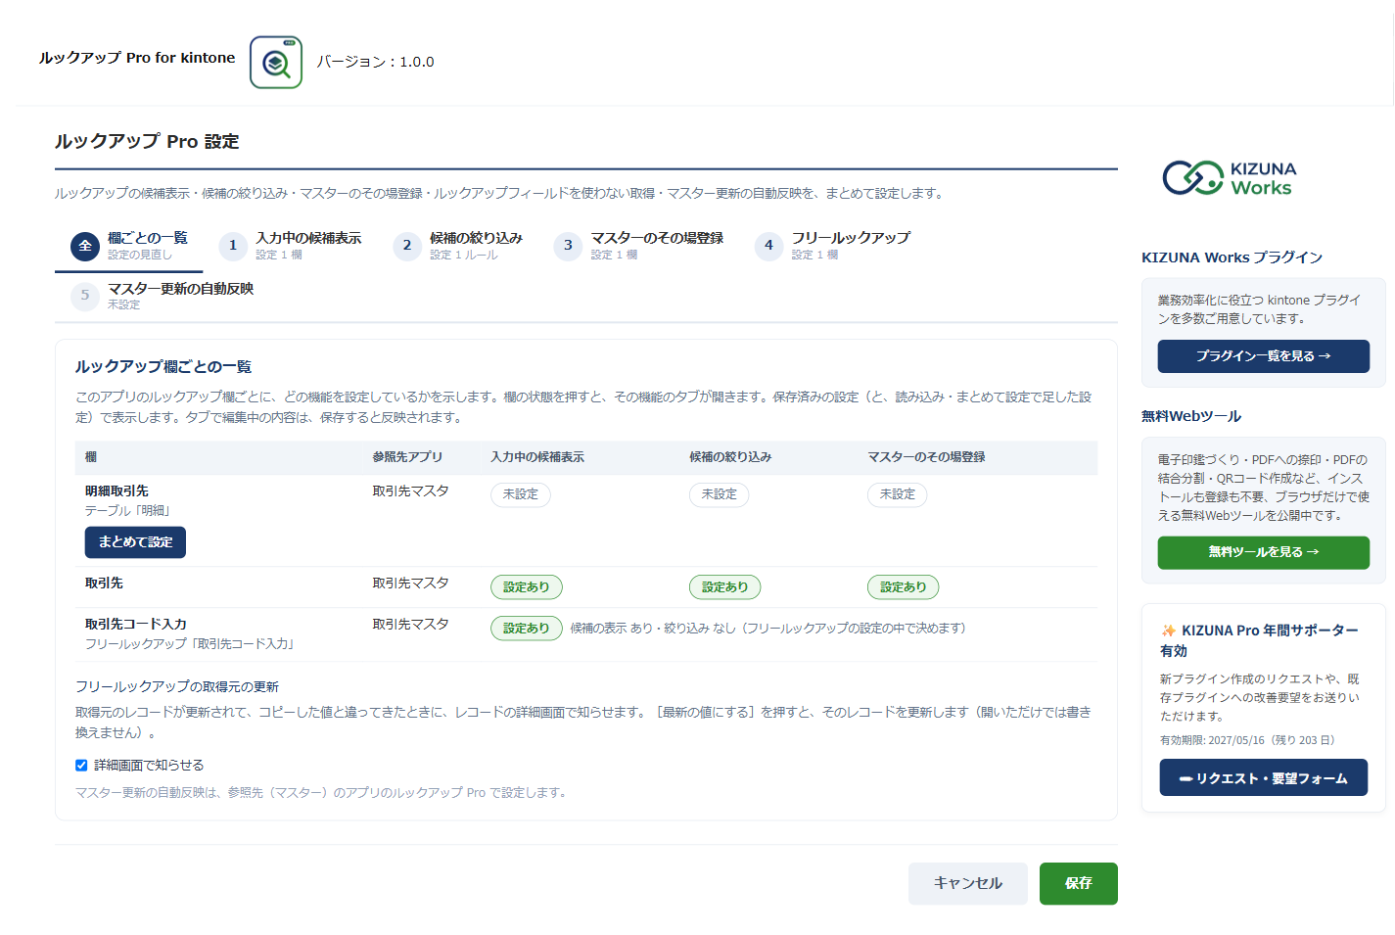Click 未設定 under 入力中の候補表示 for 明細取引先
1395x935 pixels.
point(521,494)
